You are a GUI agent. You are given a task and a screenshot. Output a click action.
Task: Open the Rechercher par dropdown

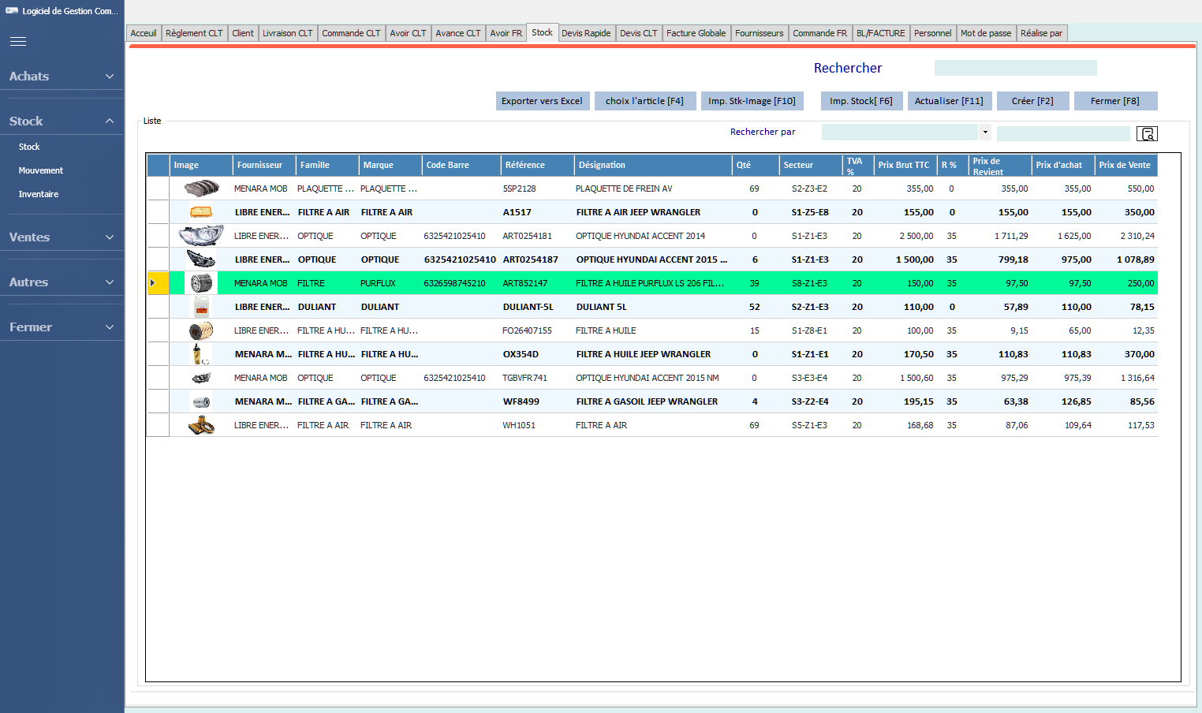click(x=985, y=133)
